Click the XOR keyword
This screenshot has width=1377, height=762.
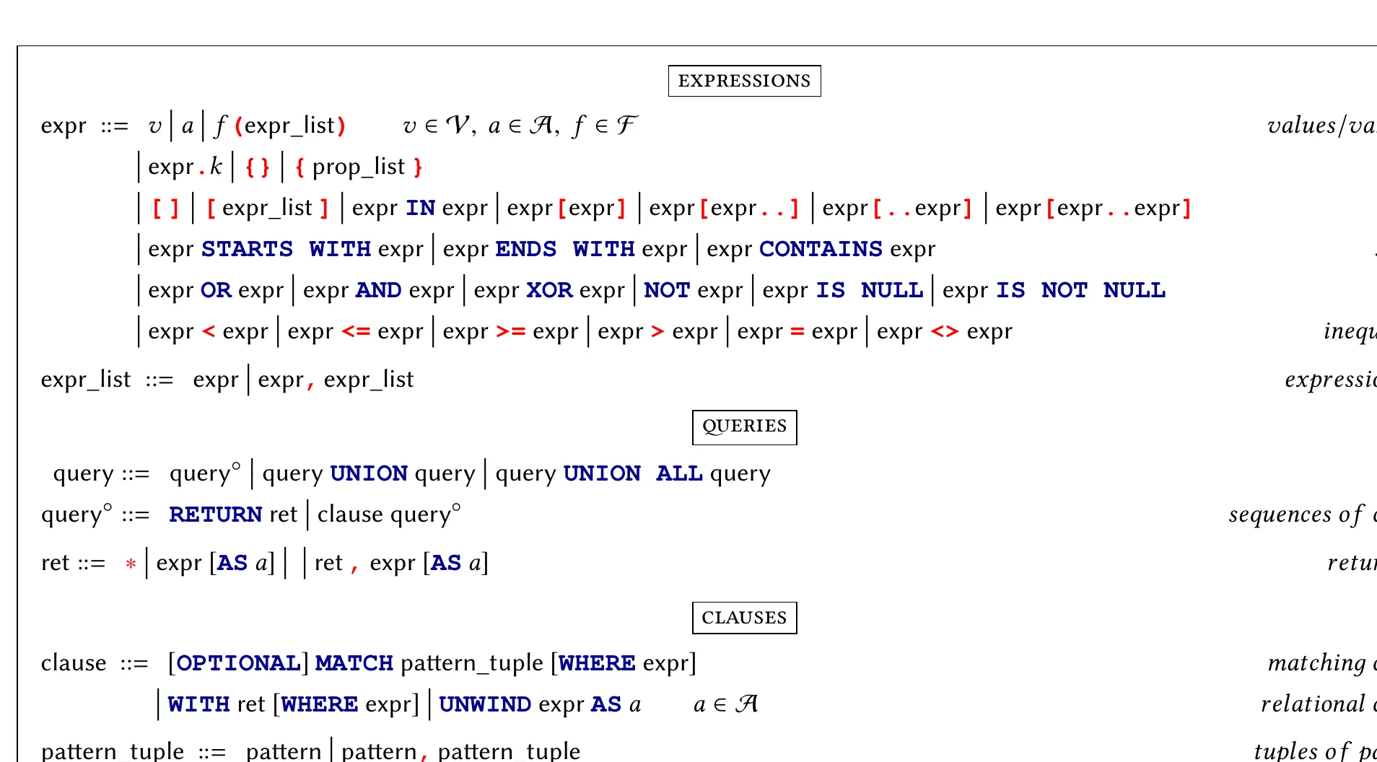tap(549, 290)
